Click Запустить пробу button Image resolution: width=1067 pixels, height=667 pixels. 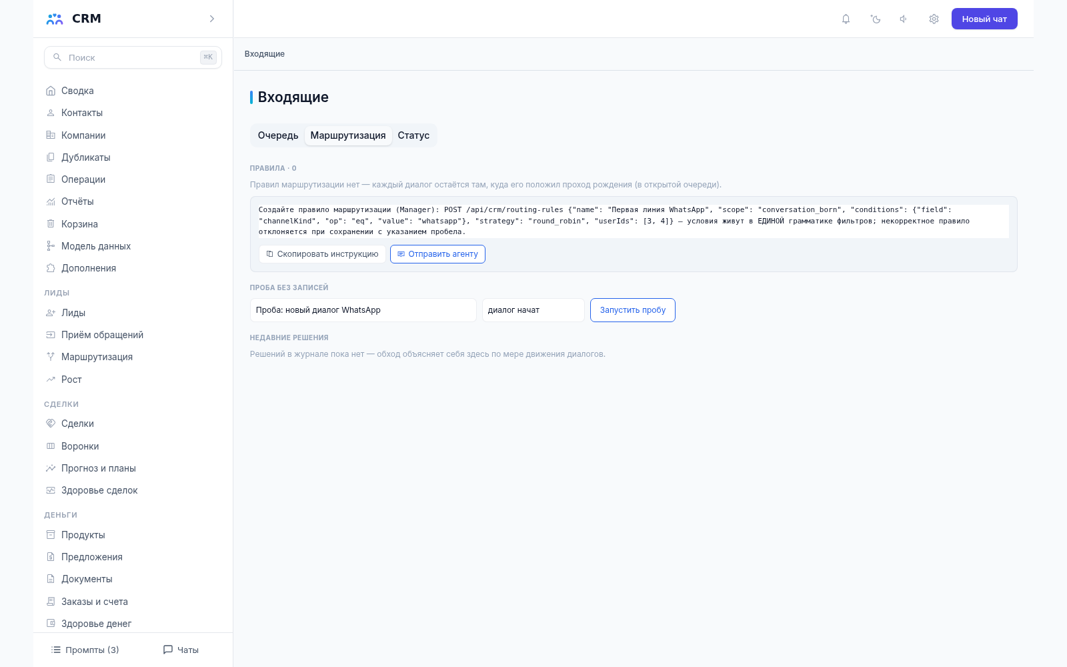[x=633, y=310]
